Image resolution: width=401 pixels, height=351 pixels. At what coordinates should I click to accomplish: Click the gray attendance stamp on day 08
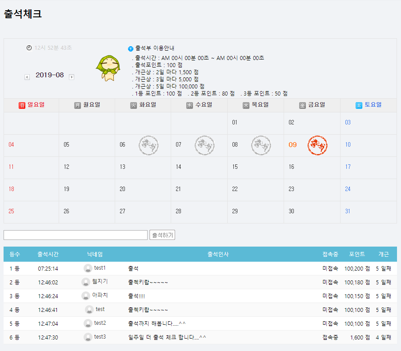[x=261, y=145]
